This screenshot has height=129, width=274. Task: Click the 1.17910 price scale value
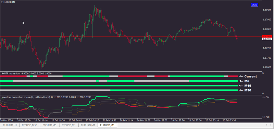click(267, 20)
